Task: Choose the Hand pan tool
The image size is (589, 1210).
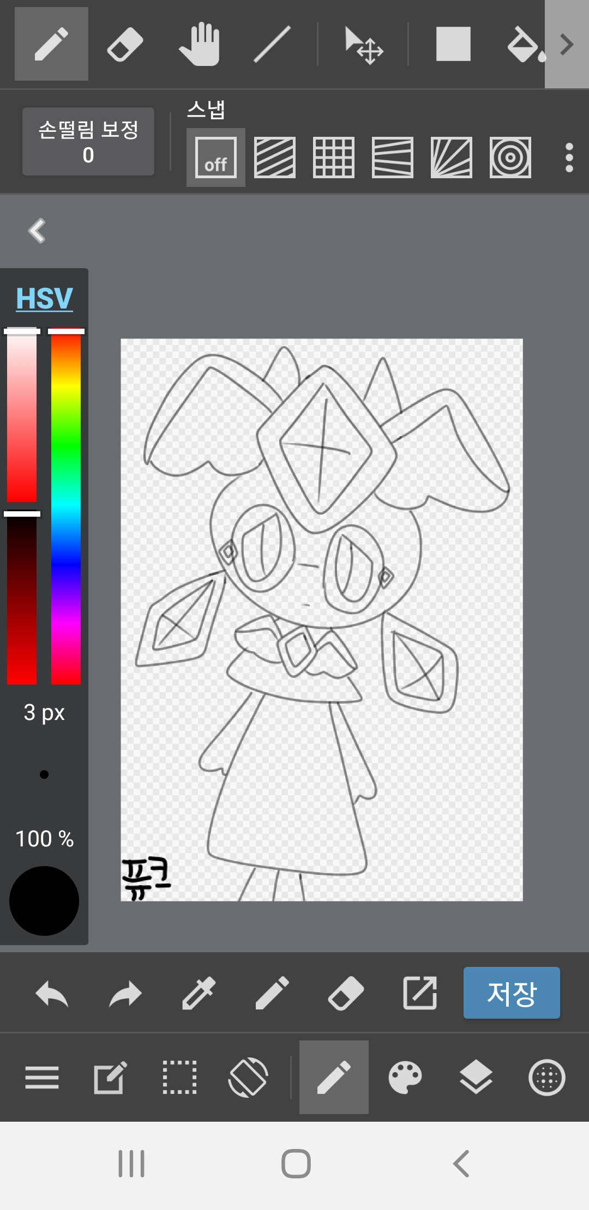Action: (200, 44)
